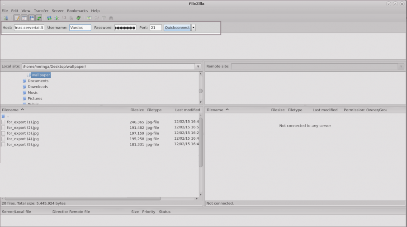Open the View menu
Viewport: 407px width, 227px height.
tap(26, 11)
